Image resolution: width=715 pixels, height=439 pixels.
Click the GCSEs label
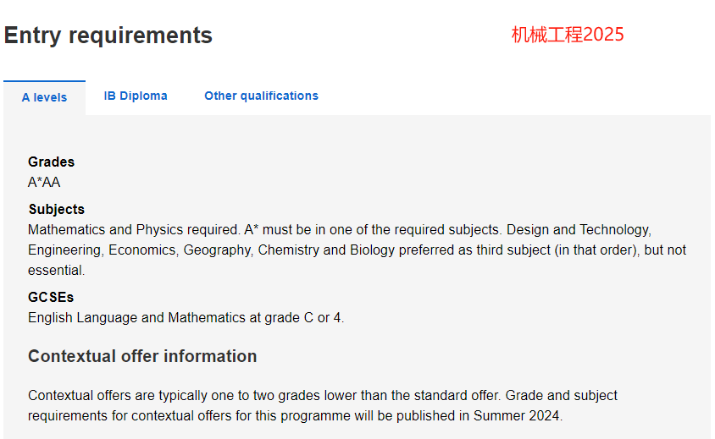pos(51,297)
